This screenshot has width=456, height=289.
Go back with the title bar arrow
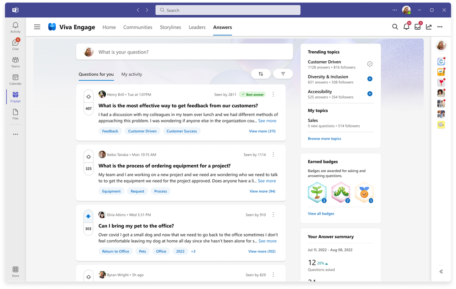pyautogui.click(x=138, y=10)
